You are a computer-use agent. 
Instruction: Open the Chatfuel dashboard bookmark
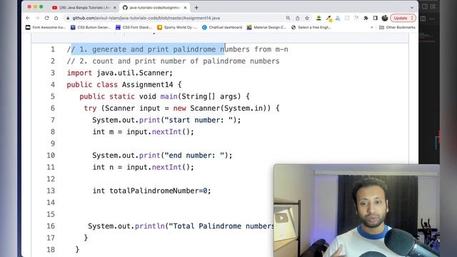[x=222, y=27]
